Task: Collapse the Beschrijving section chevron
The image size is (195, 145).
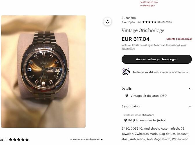Action: pos(189,106)
